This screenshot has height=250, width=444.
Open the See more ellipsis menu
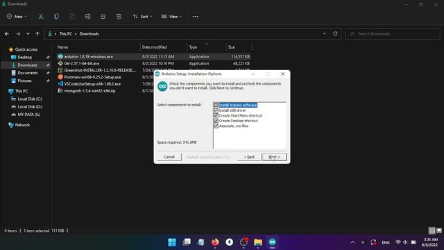[x=196, y=17]
